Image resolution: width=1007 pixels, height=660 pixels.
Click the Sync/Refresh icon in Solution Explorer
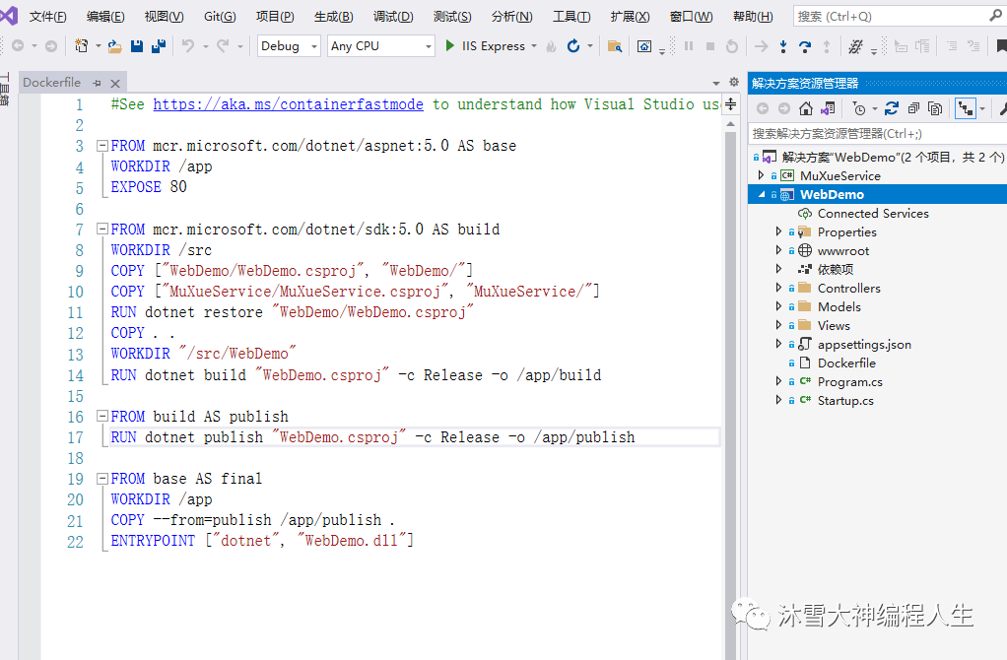pos(892,109)
